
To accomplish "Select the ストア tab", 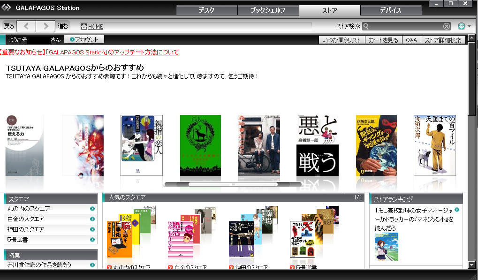I will pos(330,10).
